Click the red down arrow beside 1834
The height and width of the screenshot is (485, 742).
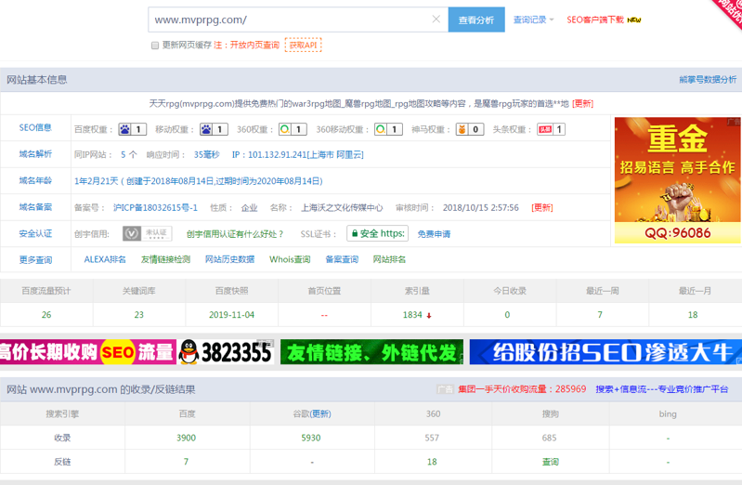[429, 316]
